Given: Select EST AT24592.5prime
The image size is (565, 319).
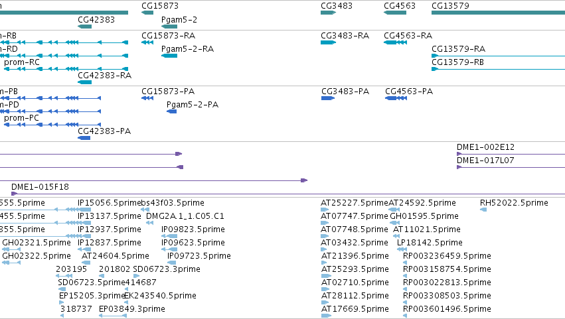Looking at the screenshot, I should tap(394, 210).
